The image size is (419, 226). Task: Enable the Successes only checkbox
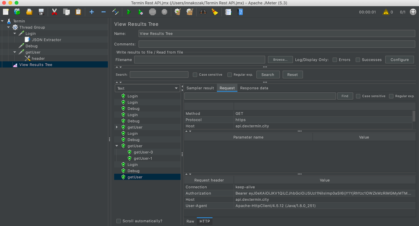point(358,60)
